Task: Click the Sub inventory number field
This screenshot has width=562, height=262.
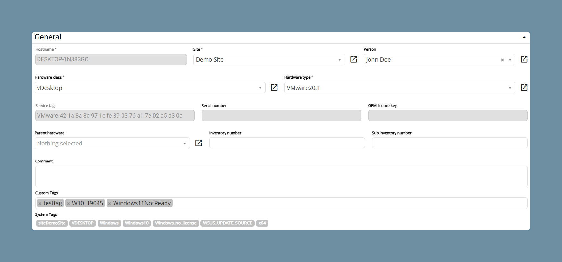Action: coord(450,143)
